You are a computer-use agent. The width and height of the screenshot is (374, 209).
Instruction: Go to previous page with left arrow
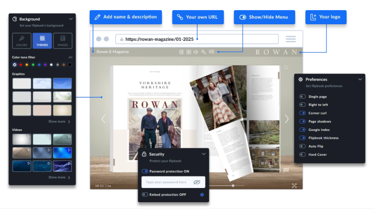click(103, 119)
